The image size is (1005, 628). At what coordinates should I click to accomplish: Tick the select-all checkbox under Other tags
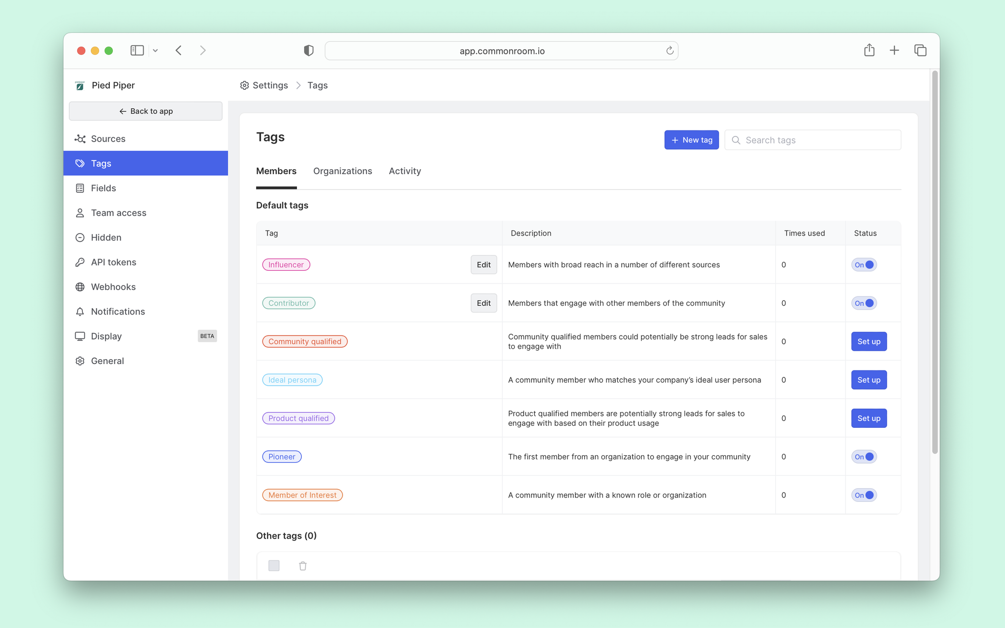point(274,566)
